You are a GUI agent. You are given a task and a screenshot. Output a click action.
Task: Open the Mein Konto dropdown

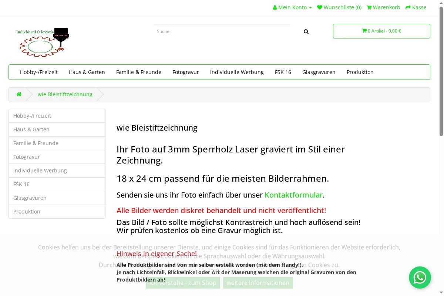292,7
